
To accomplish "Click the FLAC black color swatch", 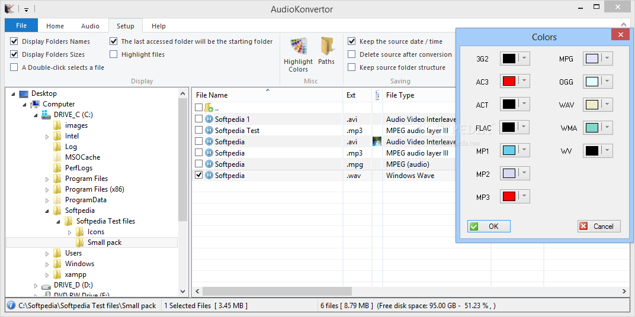I will tap(509, 127).
